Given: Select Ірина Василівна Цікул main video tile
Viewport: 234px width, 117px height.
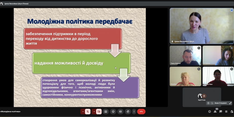Looking at the screenshot, I should coord(202,25).
